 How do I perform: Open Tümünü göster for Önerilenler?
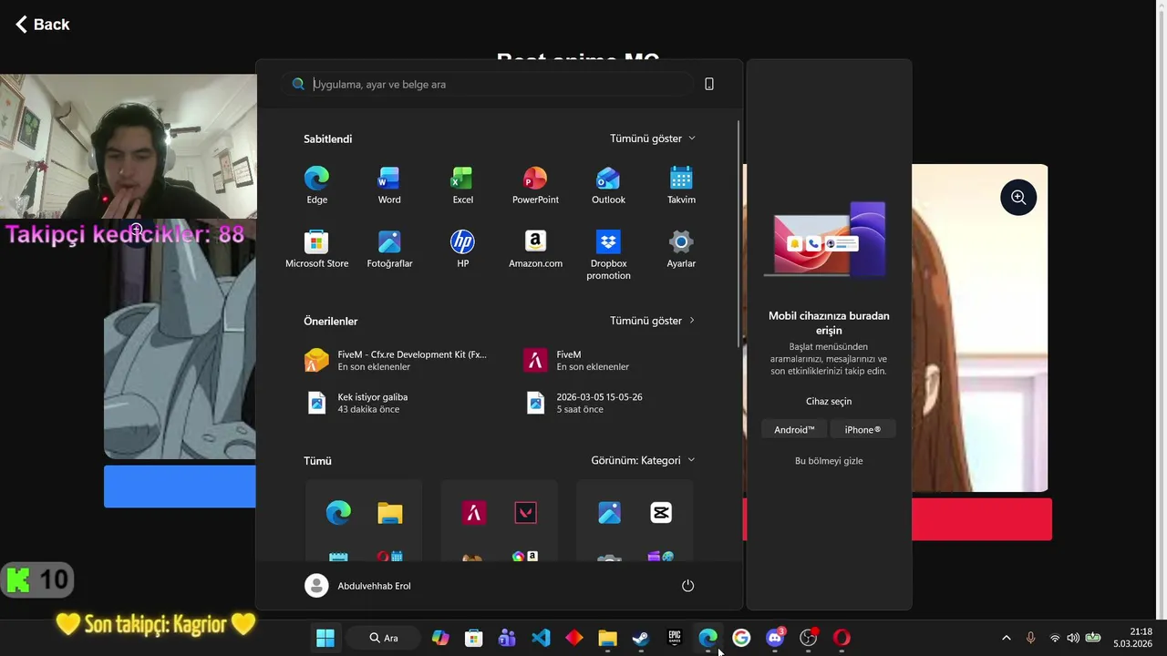tap(653, 321)
